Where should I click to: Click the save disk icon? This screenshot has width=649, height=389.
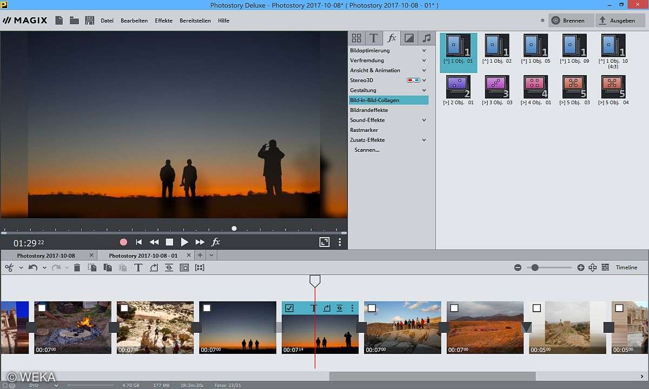[90, 21]
